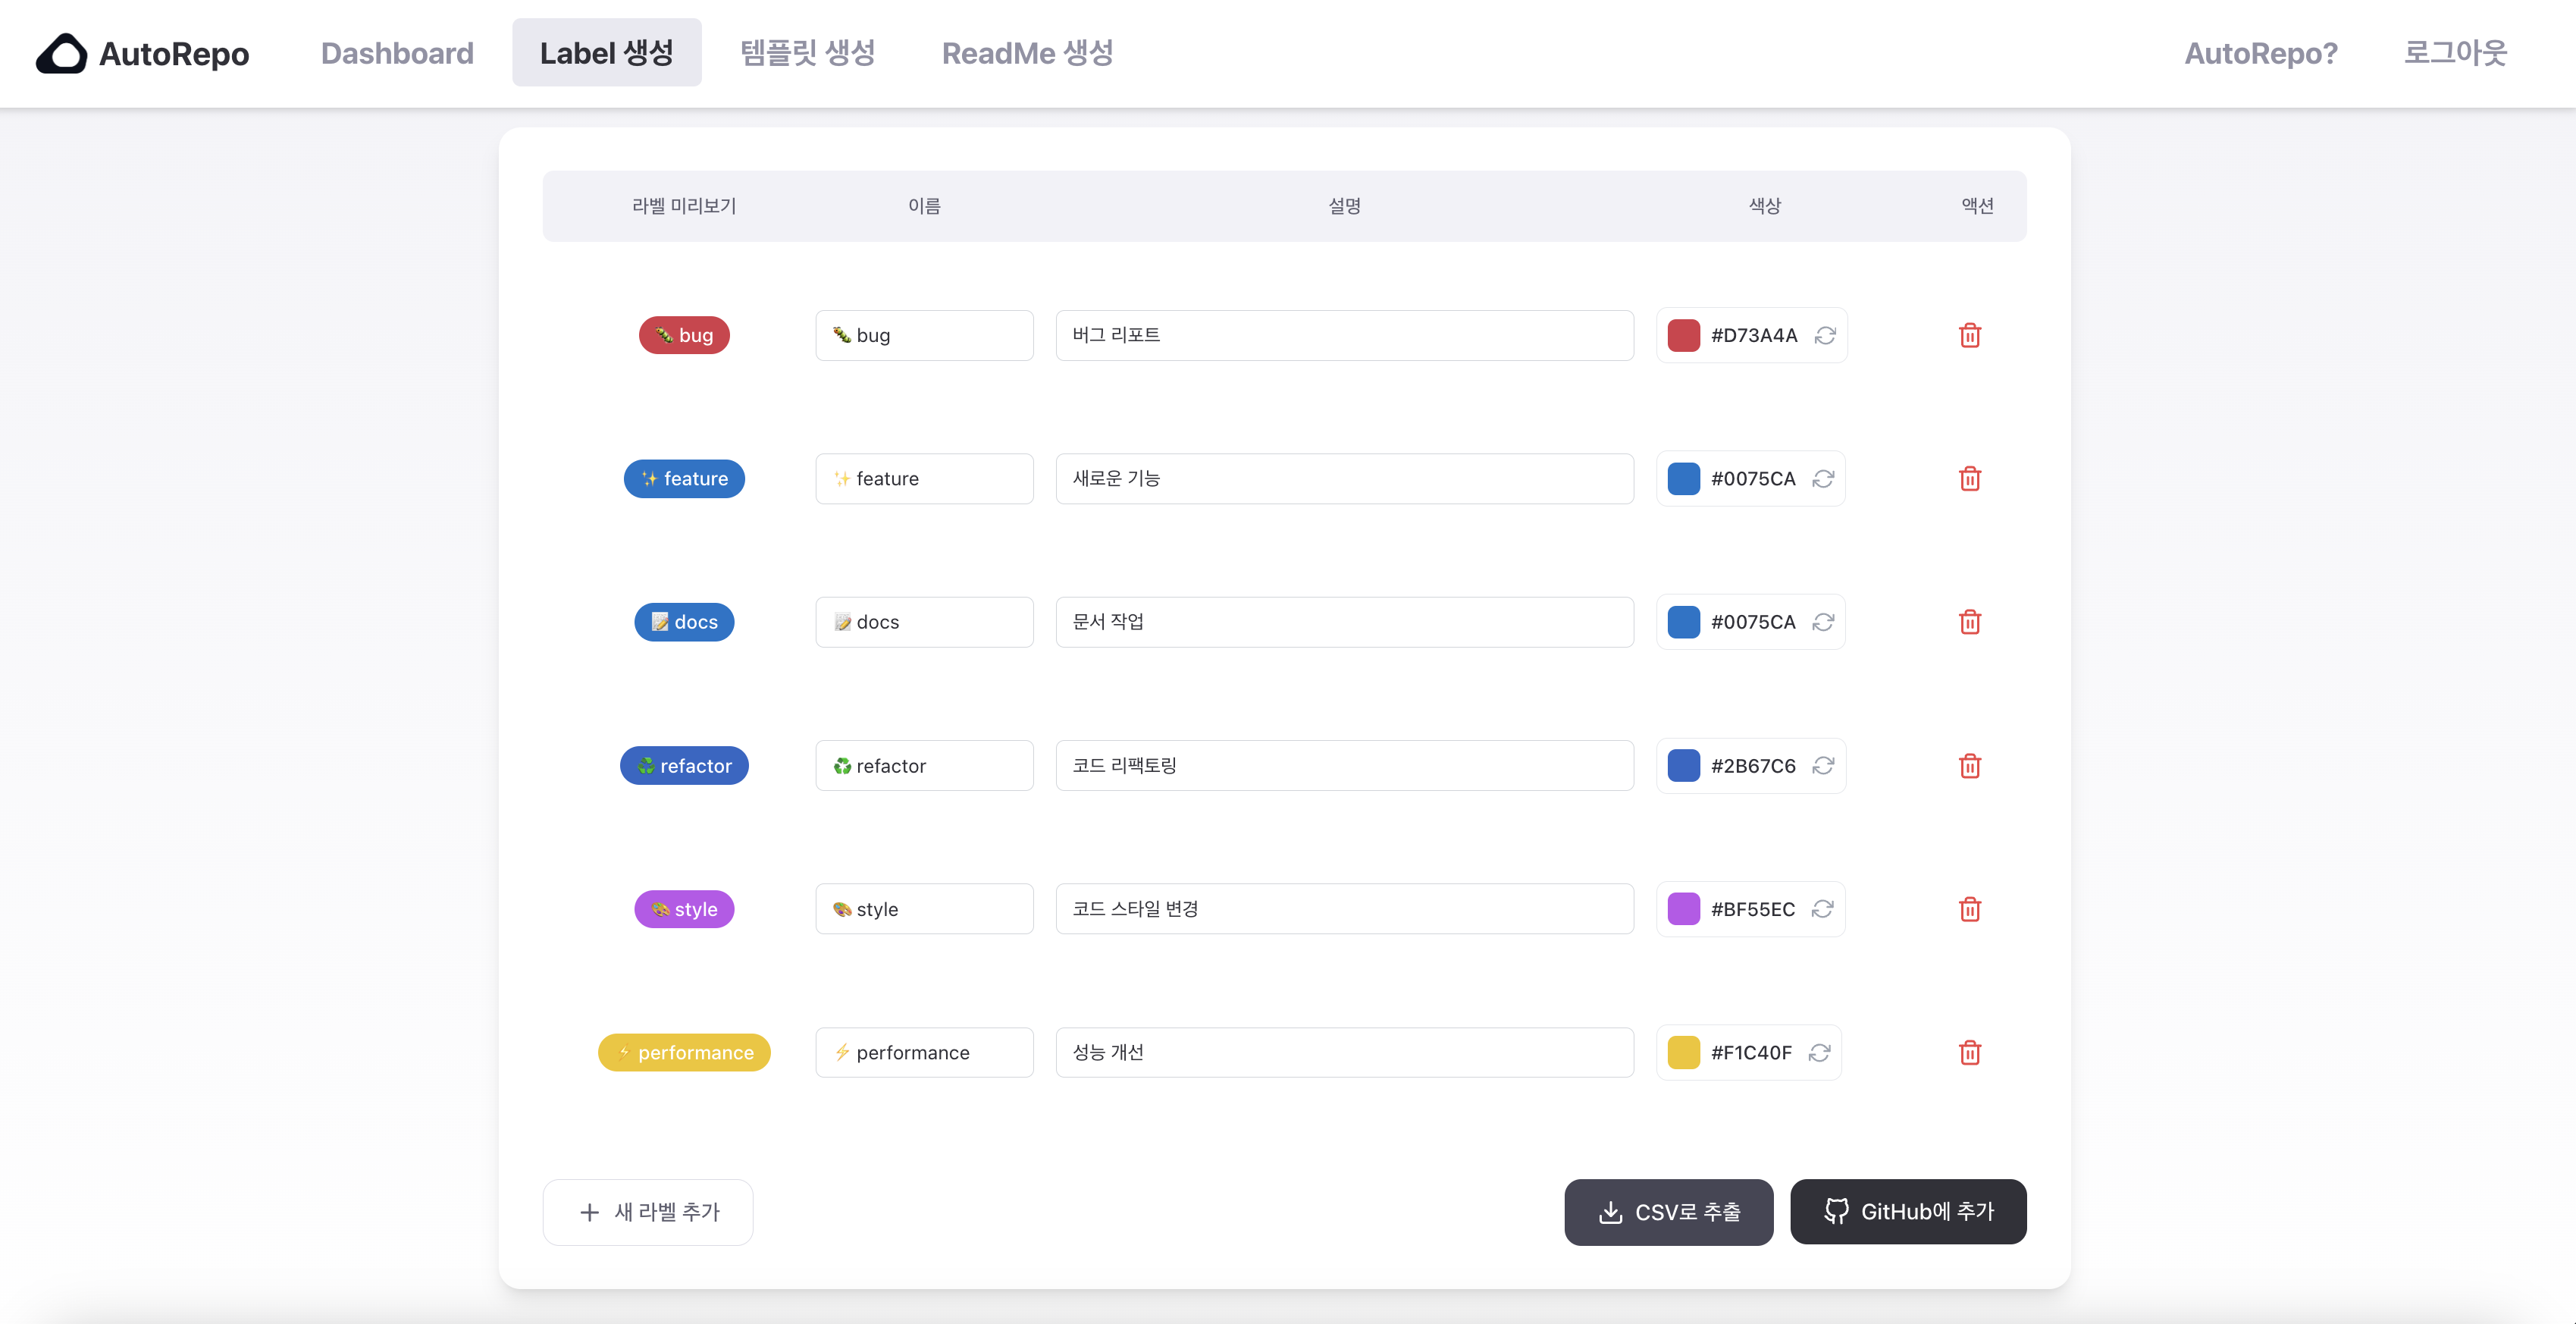Remove the docs label via trash icon
This screenshot has height=1324, width=2576.
pos(1969,622)
